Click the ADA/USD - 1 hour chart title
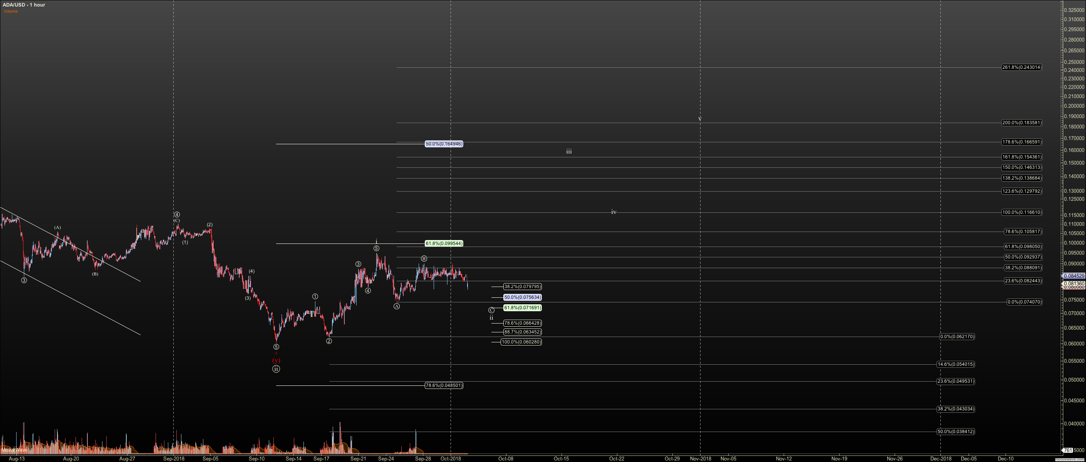 point(23,5)
